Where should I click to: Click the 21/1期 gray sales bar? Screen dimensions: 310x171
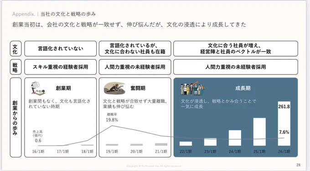click(161, 144)
